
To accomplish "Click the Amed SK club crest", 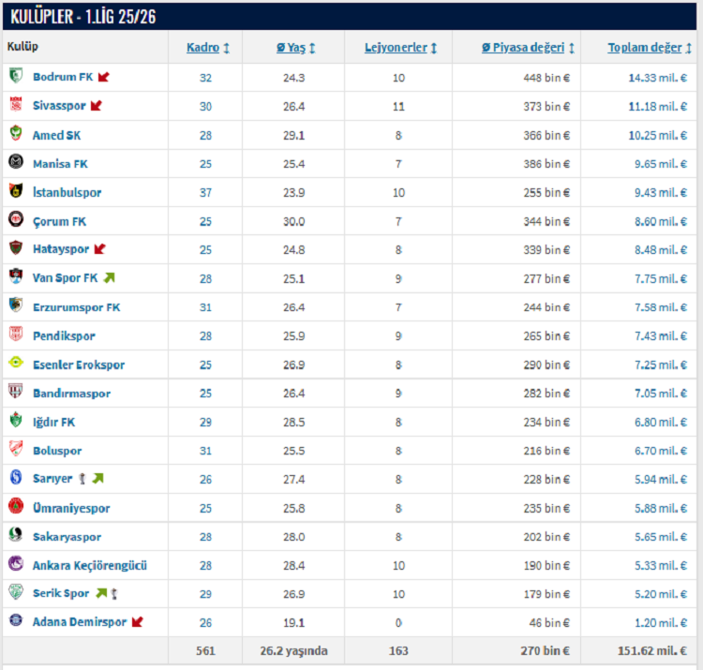I will point(16,135).
